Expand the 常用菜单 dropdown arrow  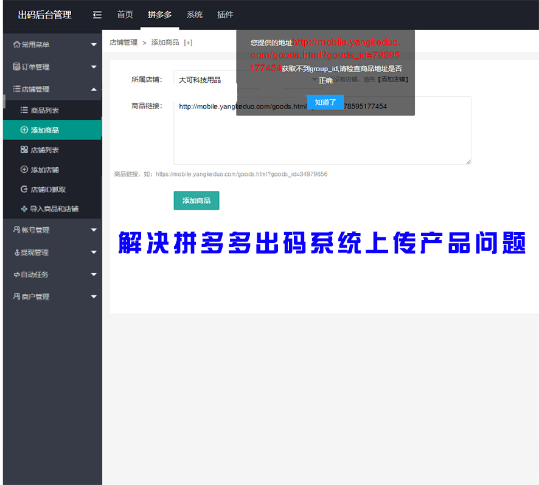pyautogui.click(x=94, y=44)
